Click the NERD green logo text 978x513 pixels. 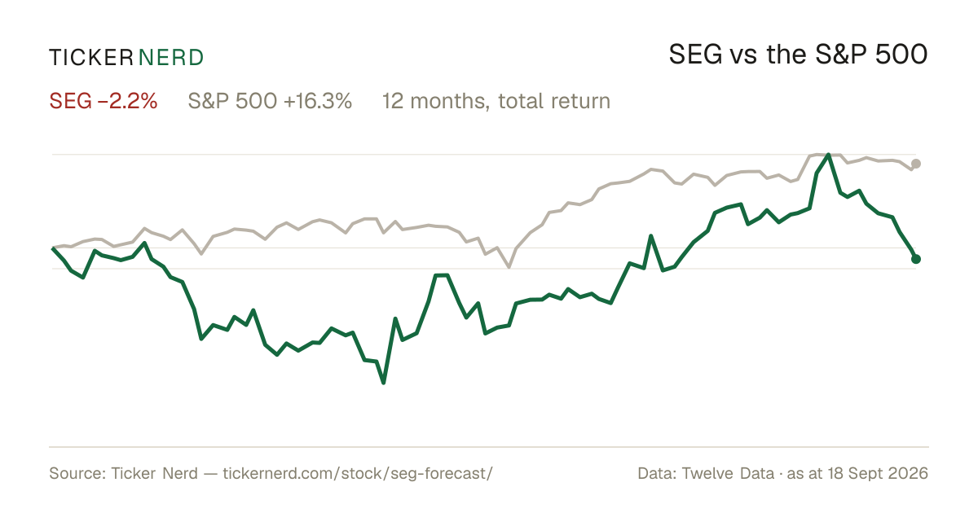coord(171,57)
